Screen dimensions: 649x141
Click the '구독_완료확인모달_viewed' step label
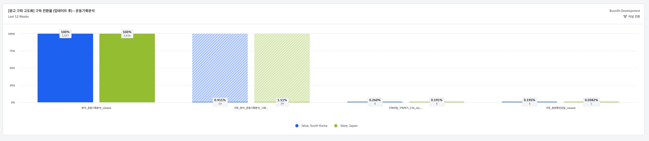(x=560, y=108)
